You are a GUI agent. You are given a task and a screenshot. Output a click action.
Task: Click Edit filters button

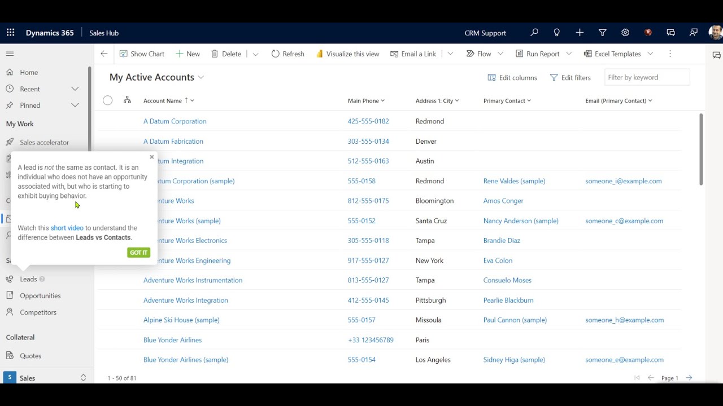570,77
